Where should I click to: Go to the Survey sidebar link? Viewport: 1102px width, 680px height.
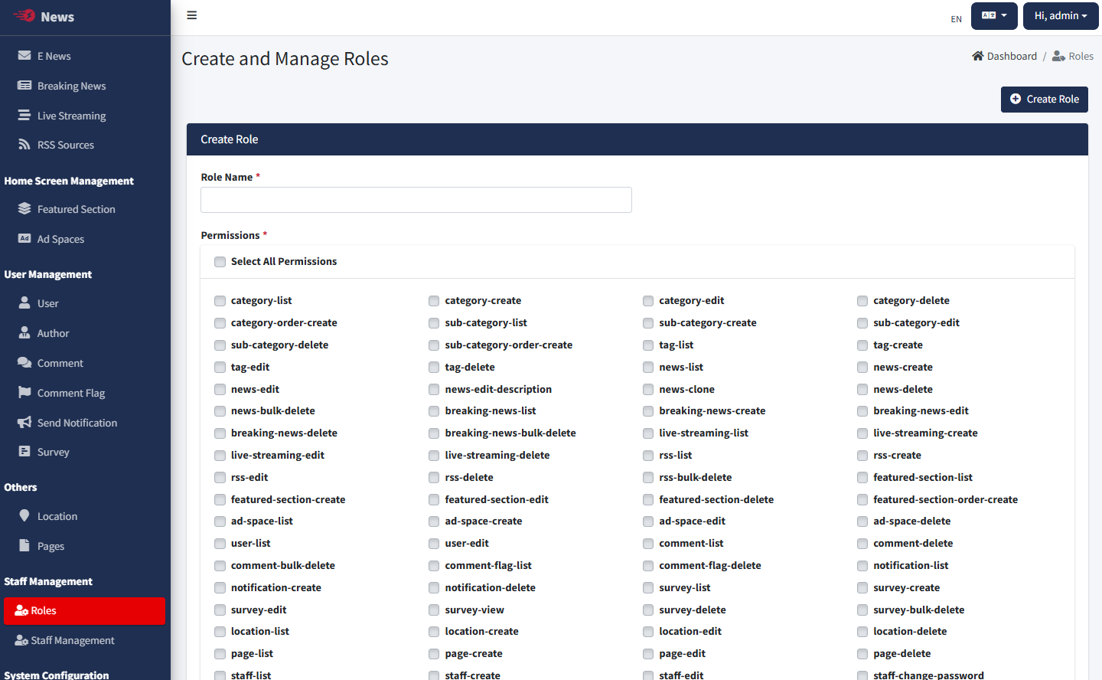pos(85,452)
